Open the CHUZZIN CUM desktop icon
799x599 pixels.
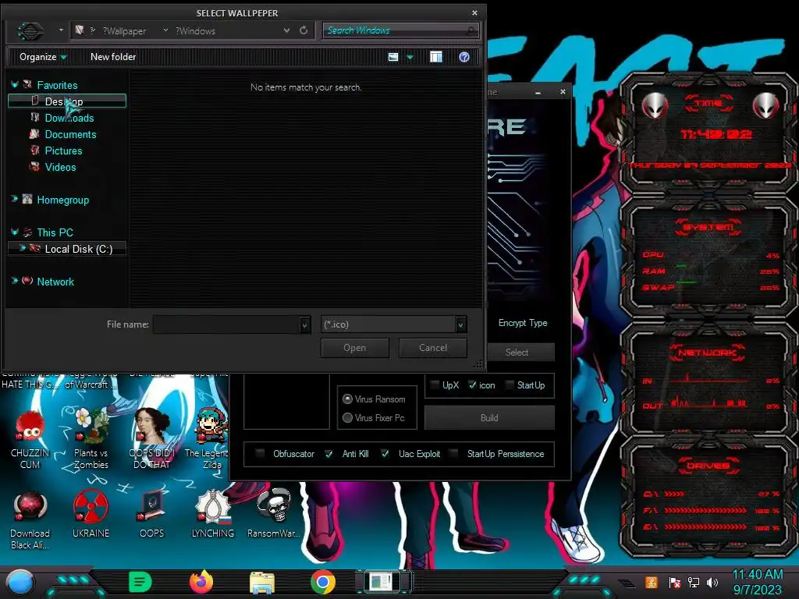pyautogui.click(x=30, y=441)
